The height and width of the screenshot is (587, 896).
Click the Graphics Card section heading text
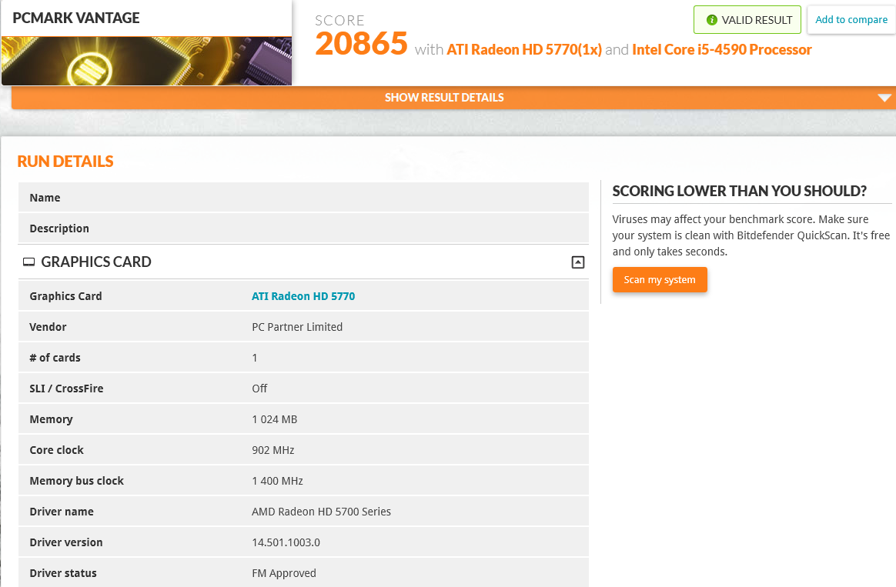96,262
